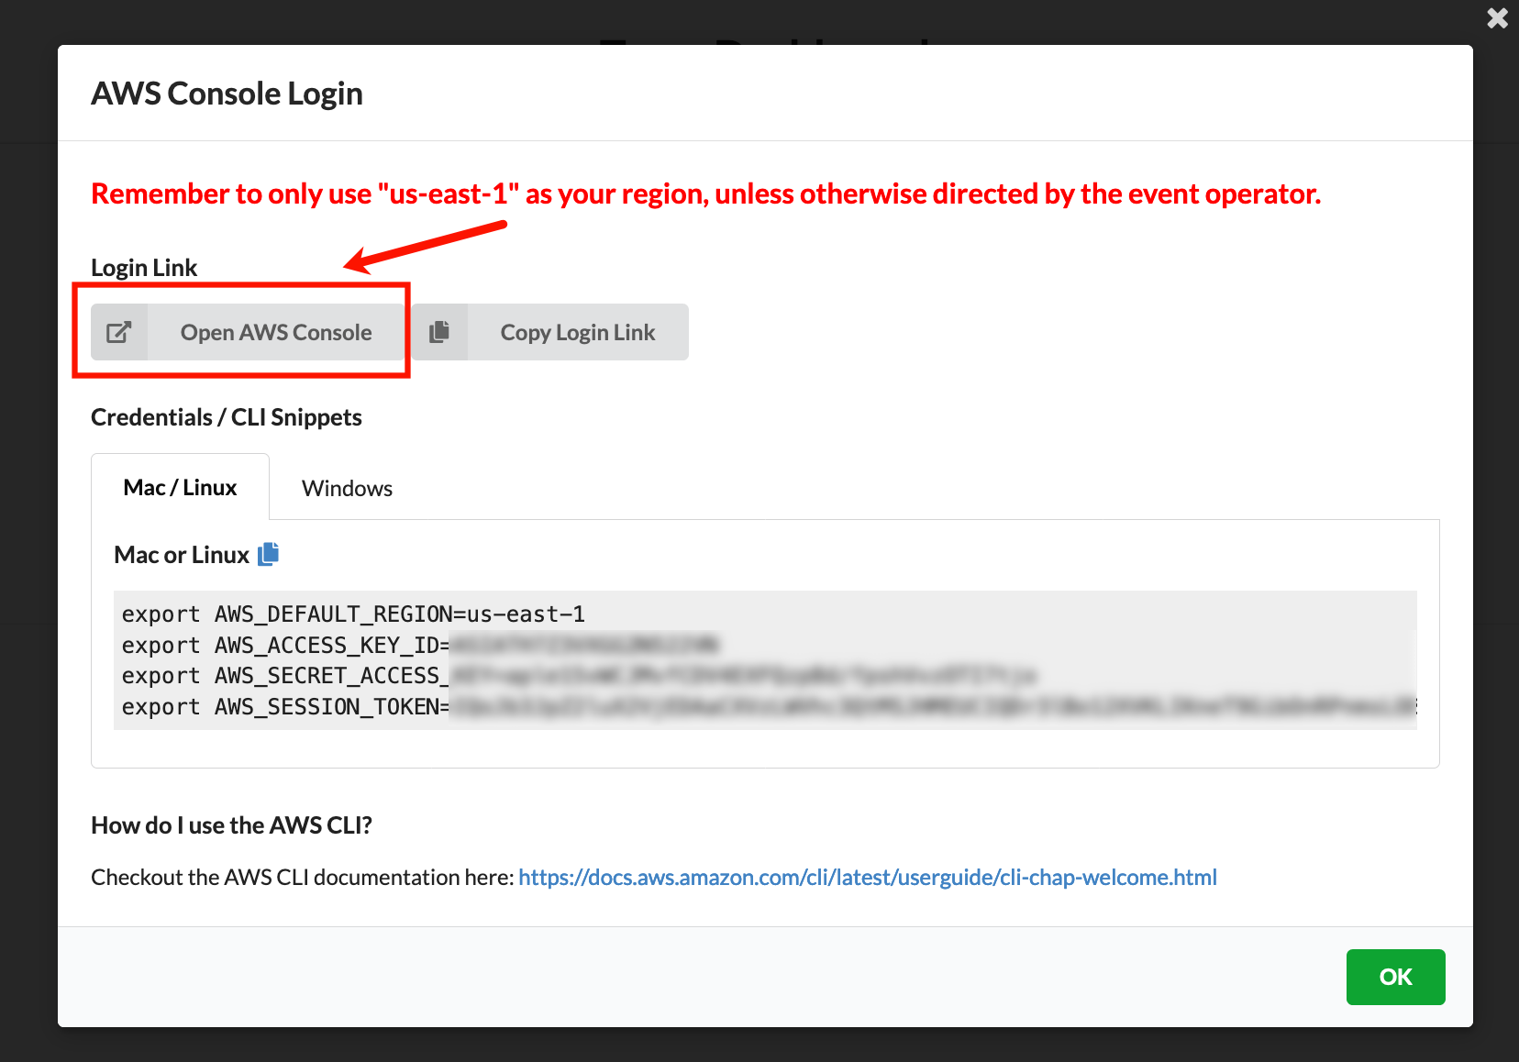
Task: Click the Open AWS Console button
Action: 248,332
